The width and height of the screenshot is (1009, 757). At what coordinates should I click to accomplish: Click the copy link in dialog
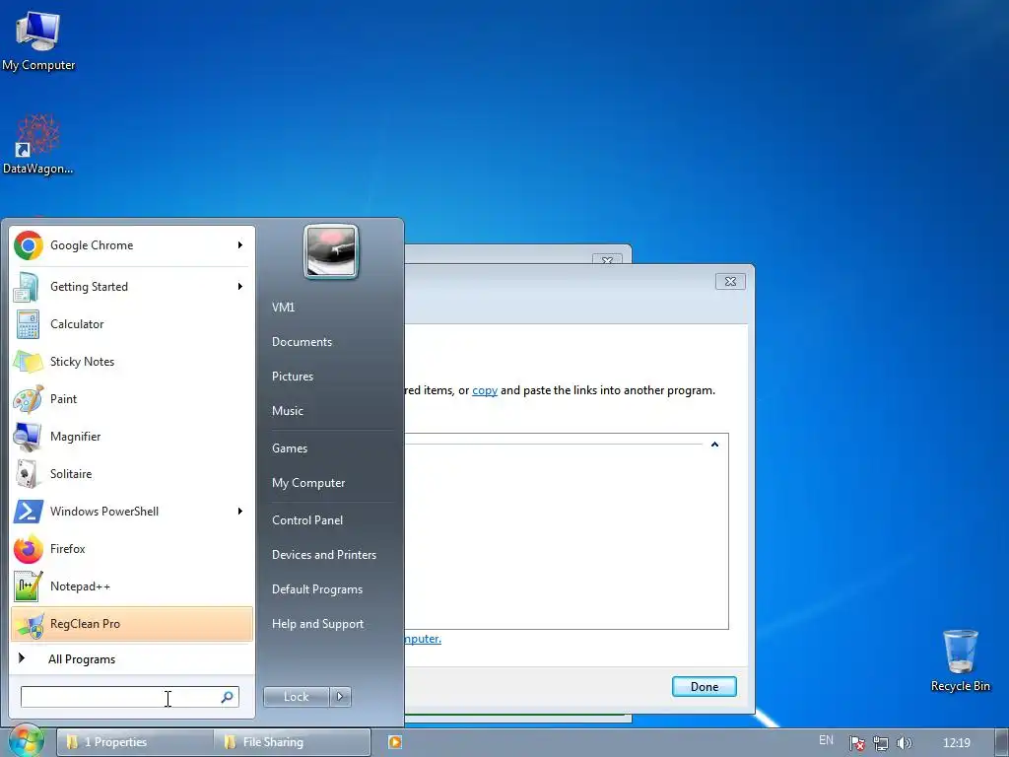click(485, 390)
